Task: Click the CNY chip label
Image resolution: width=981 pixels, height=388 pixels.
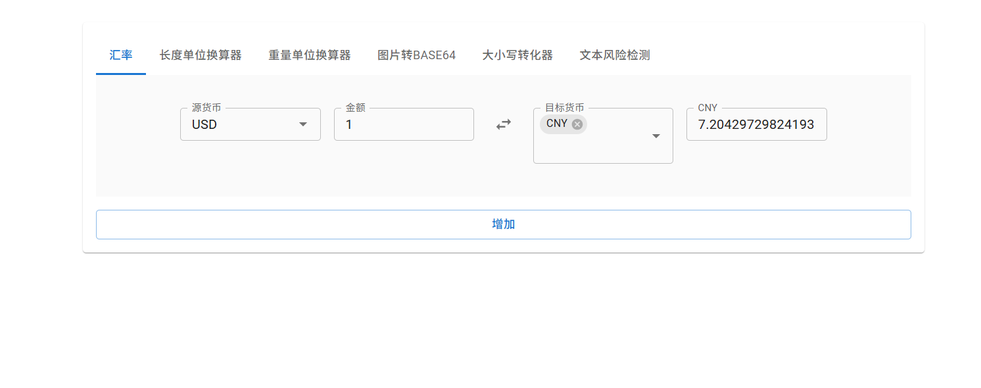Action: coord(557,124)
